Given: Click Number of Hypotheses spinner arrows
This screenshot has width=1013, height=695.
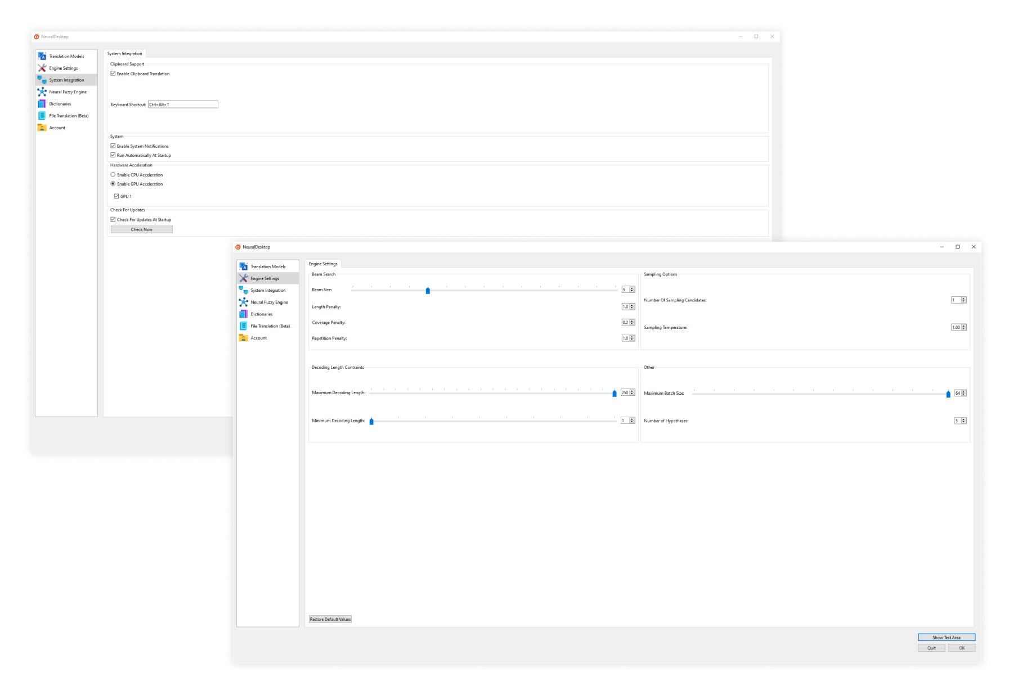Looking at the screenshot, I should point(964,421).
